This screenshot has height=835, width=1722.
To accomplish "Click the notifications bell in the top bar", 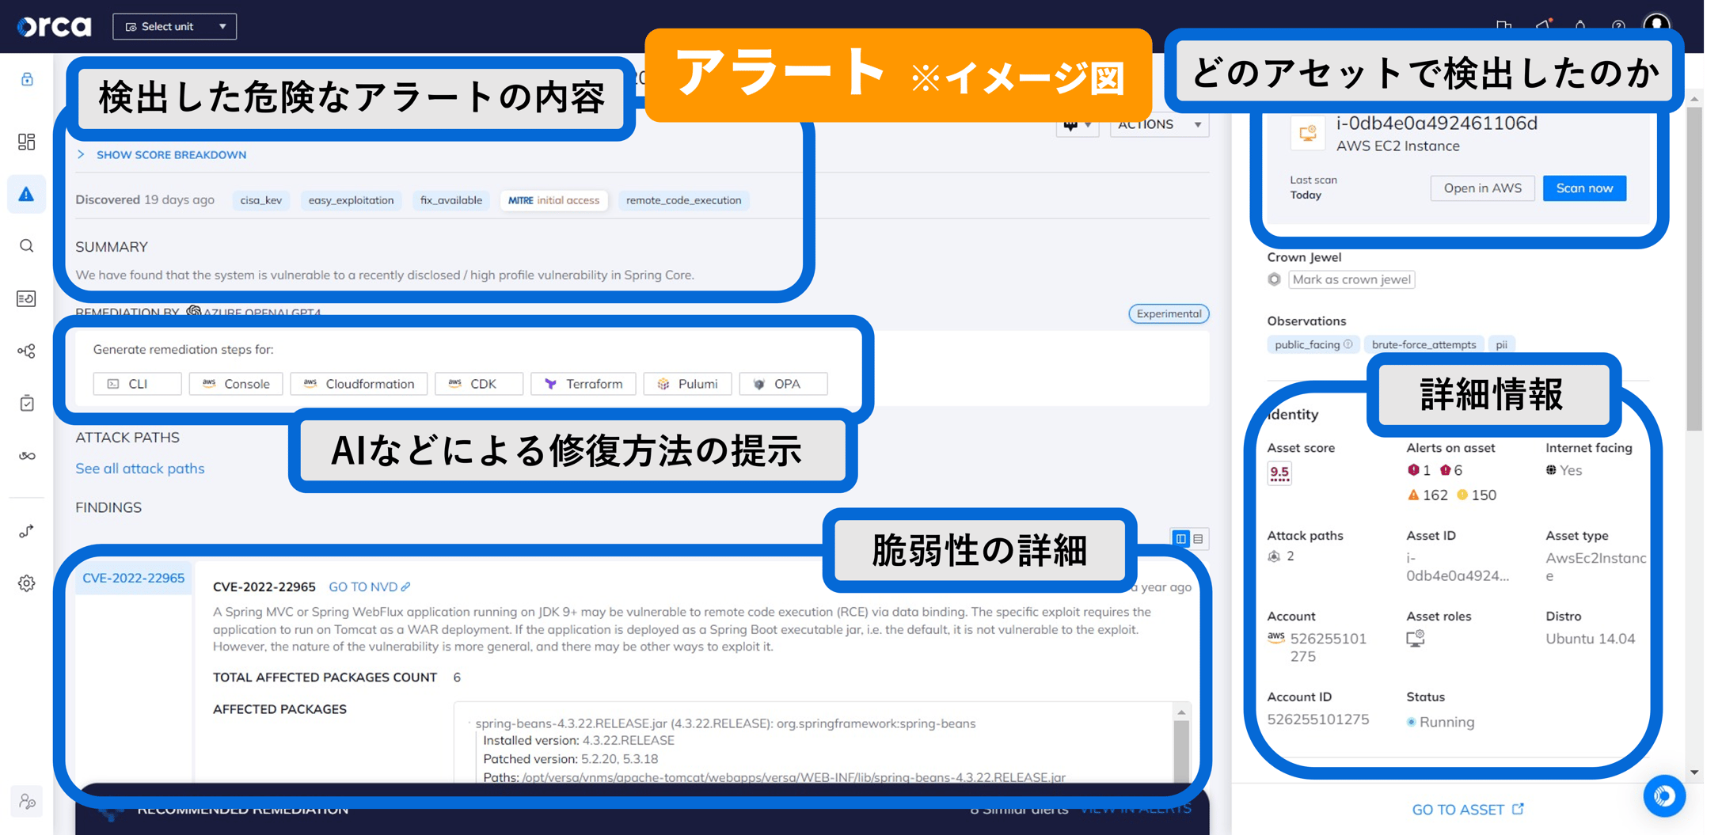I will 1580,26.
